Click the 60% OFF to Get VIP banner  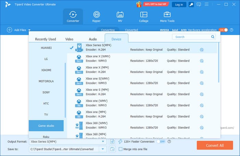tap(156, 4)
